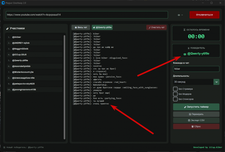Click the red Сброс button
This screenshot has width=225, height=152.
196,126
